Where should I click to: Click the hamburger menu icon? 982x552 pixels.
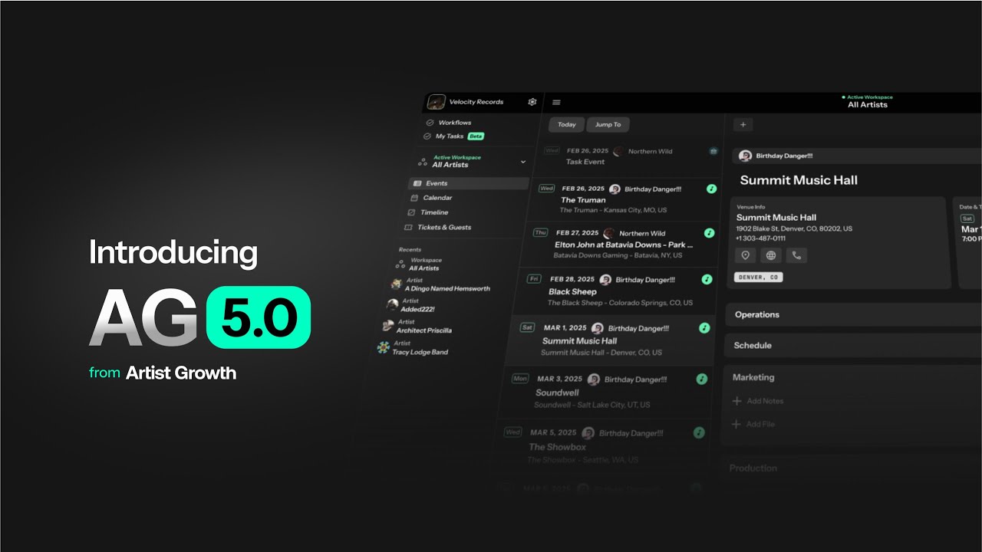[x=556, y=102]
